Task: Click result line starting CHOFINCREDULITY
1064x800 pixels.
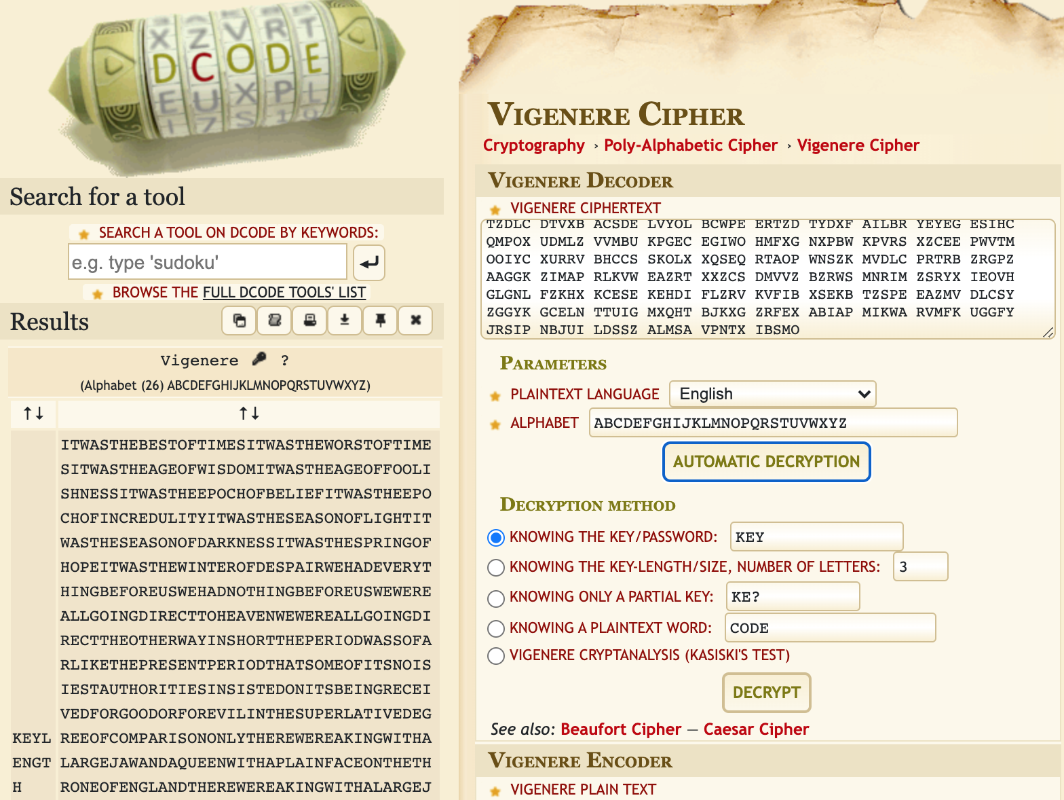Action: point(246,518)
